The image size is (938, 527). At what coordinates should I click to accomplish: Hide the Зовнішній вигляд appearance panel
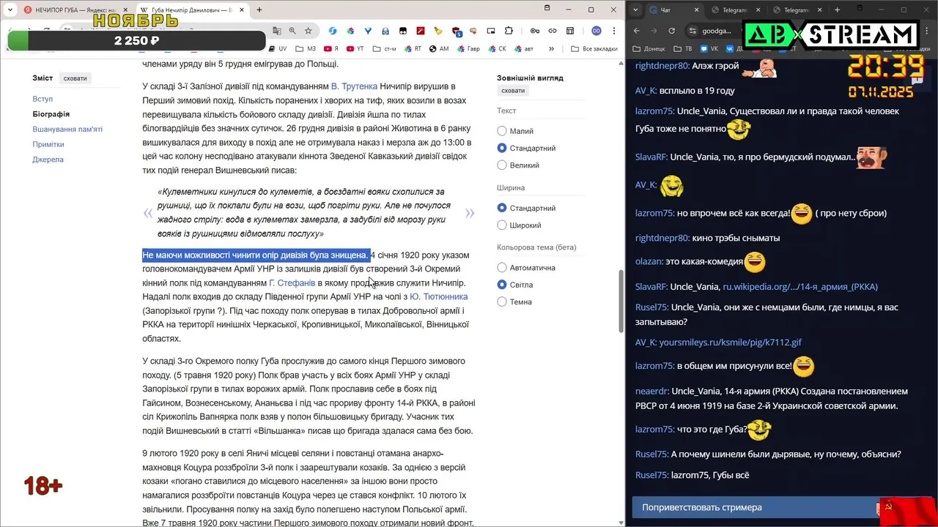(x=513, y=90)
